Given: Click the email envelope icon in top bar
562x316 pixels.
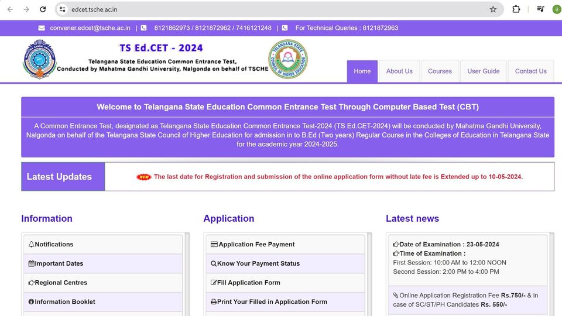Looking at the screenshot, I should tap(42, 28).
